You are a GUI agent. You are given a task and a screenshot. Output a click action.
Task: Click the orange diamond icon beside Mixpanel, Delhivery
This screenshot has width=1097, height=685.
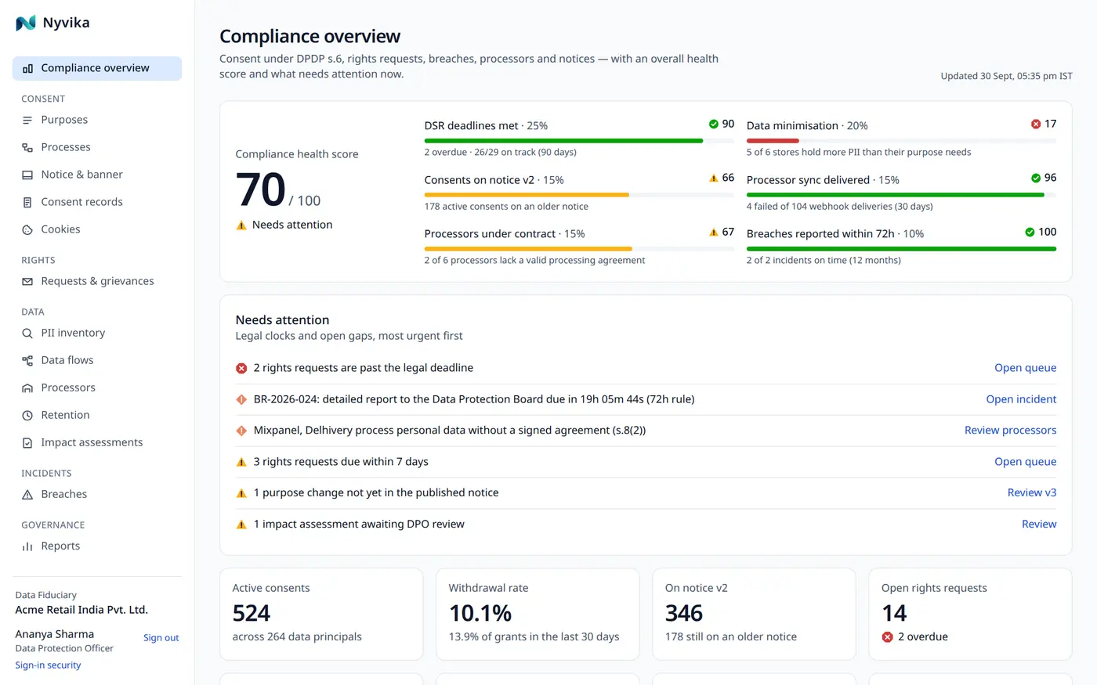click(x=241, y=431)
